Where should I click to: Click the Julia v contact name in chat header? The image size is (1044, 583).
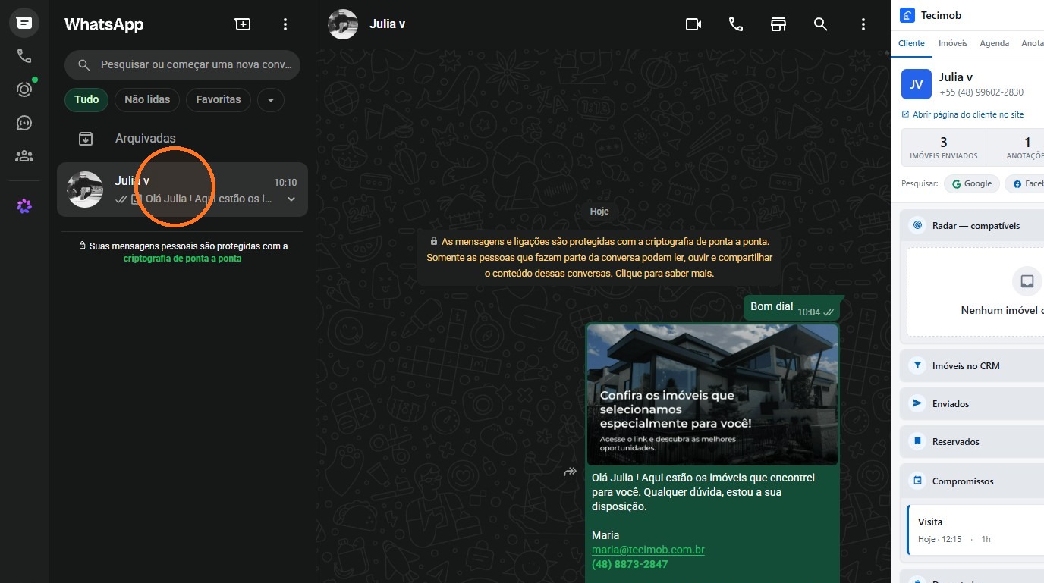387,24
